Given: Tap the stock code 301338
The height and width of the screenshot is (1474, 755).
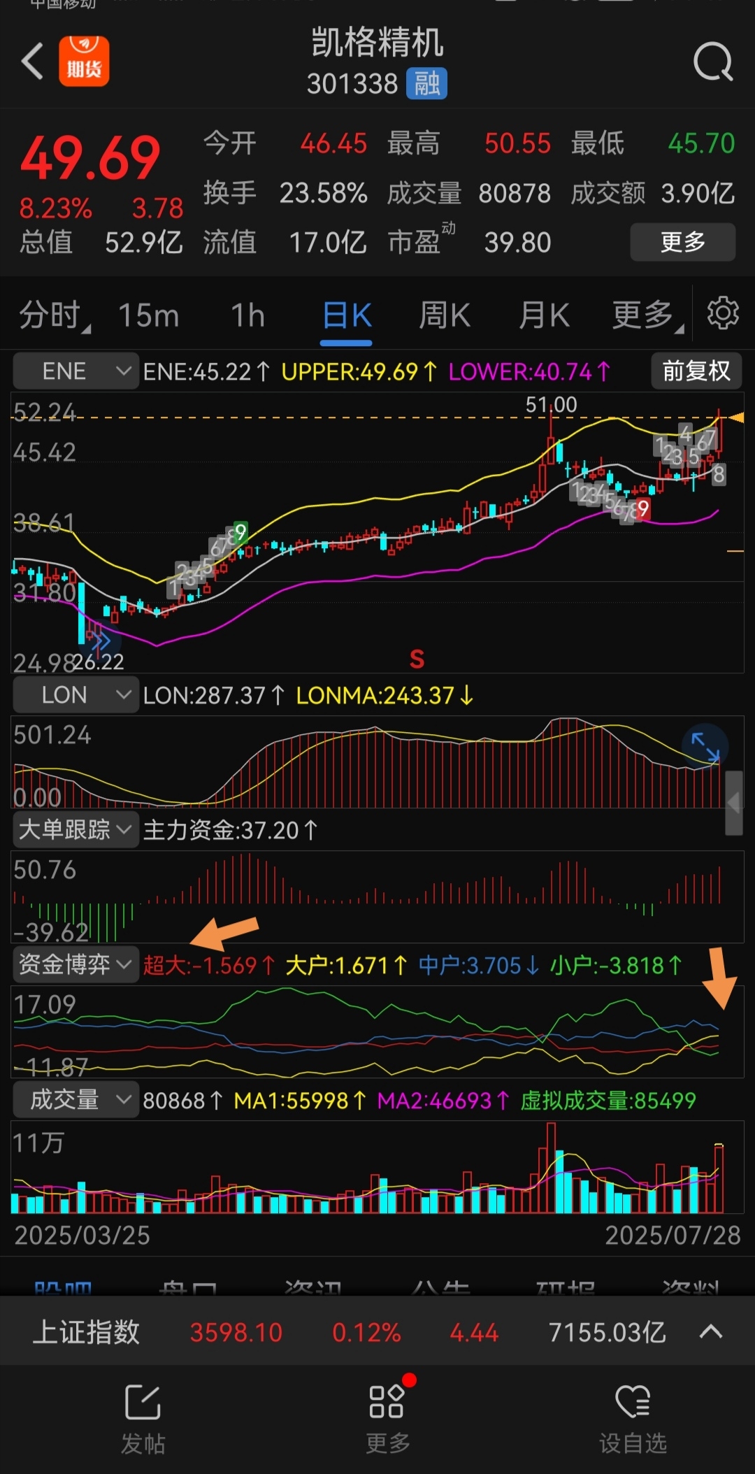Looking at the screenshot, I should point(352,84).
